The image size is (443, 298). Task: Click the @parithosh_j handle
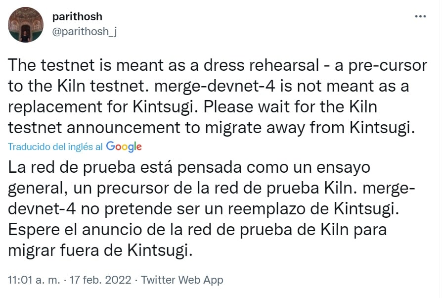coord(85,31)
